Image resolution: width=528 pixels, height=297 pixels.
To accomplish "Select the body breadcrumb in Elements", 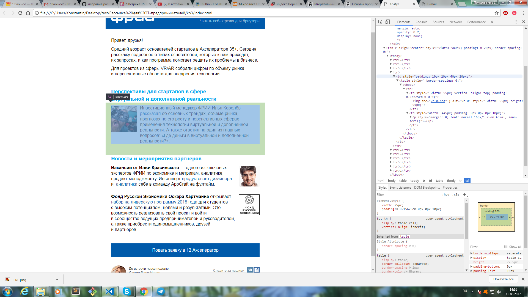I will [392, 181].
